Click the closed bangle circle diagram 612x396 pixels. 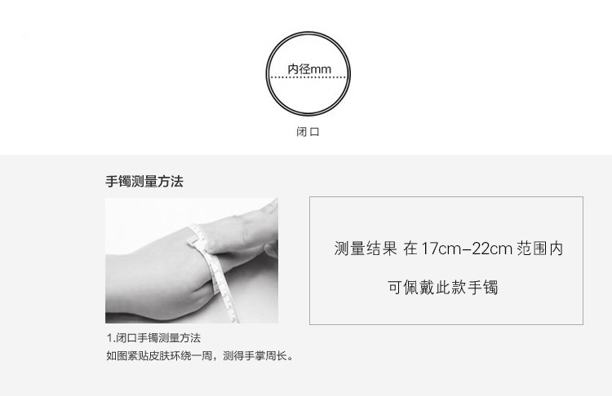[x=308, y=73]
